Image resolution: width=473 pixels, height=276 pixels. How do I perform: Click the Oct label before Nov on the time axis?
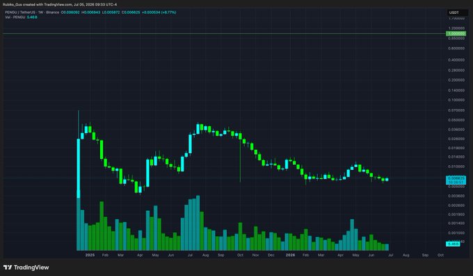240,255
